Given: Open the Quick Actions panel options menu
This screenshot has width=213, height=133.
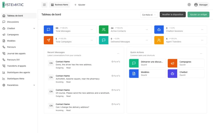Looking at the screenshot, I should point(201,53).
